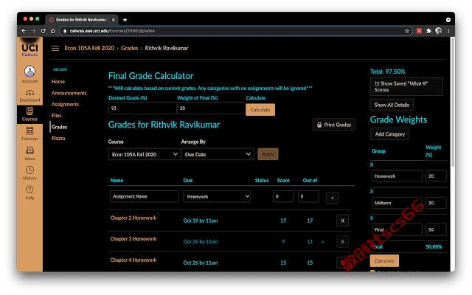The image size is (472, 295).
Task: Click the Assignment Name input field
Action: click(145, 196)
